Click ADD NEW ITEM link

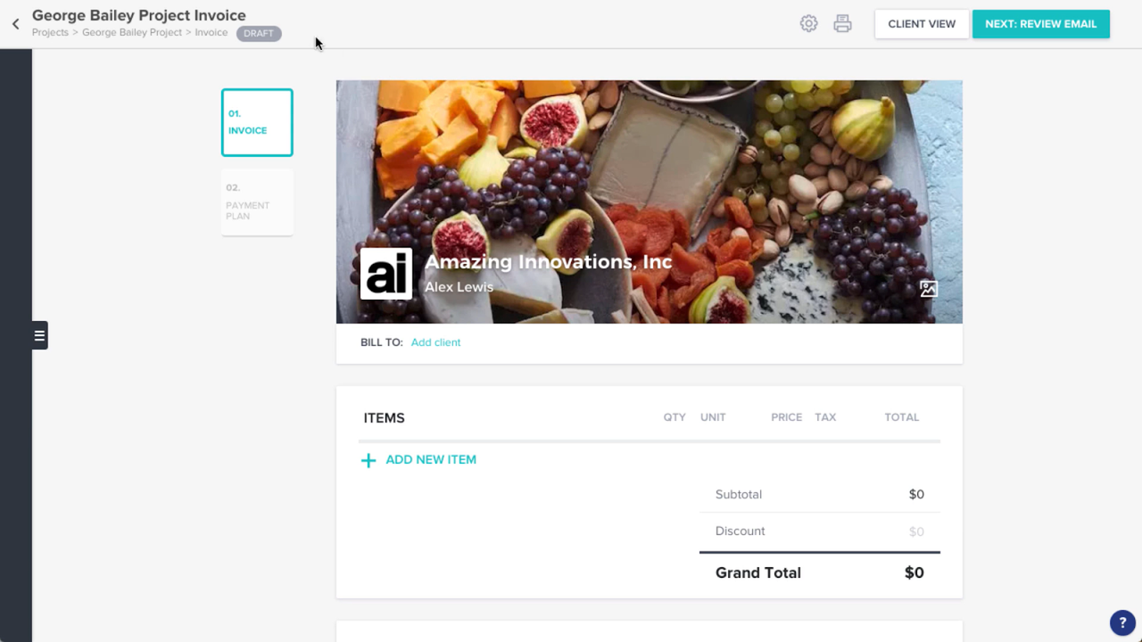coord(431,460)
